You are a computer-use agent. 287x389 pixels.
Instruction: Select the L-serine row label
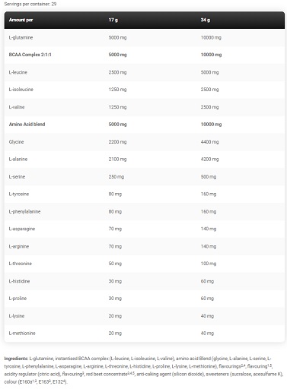[17, 176]
